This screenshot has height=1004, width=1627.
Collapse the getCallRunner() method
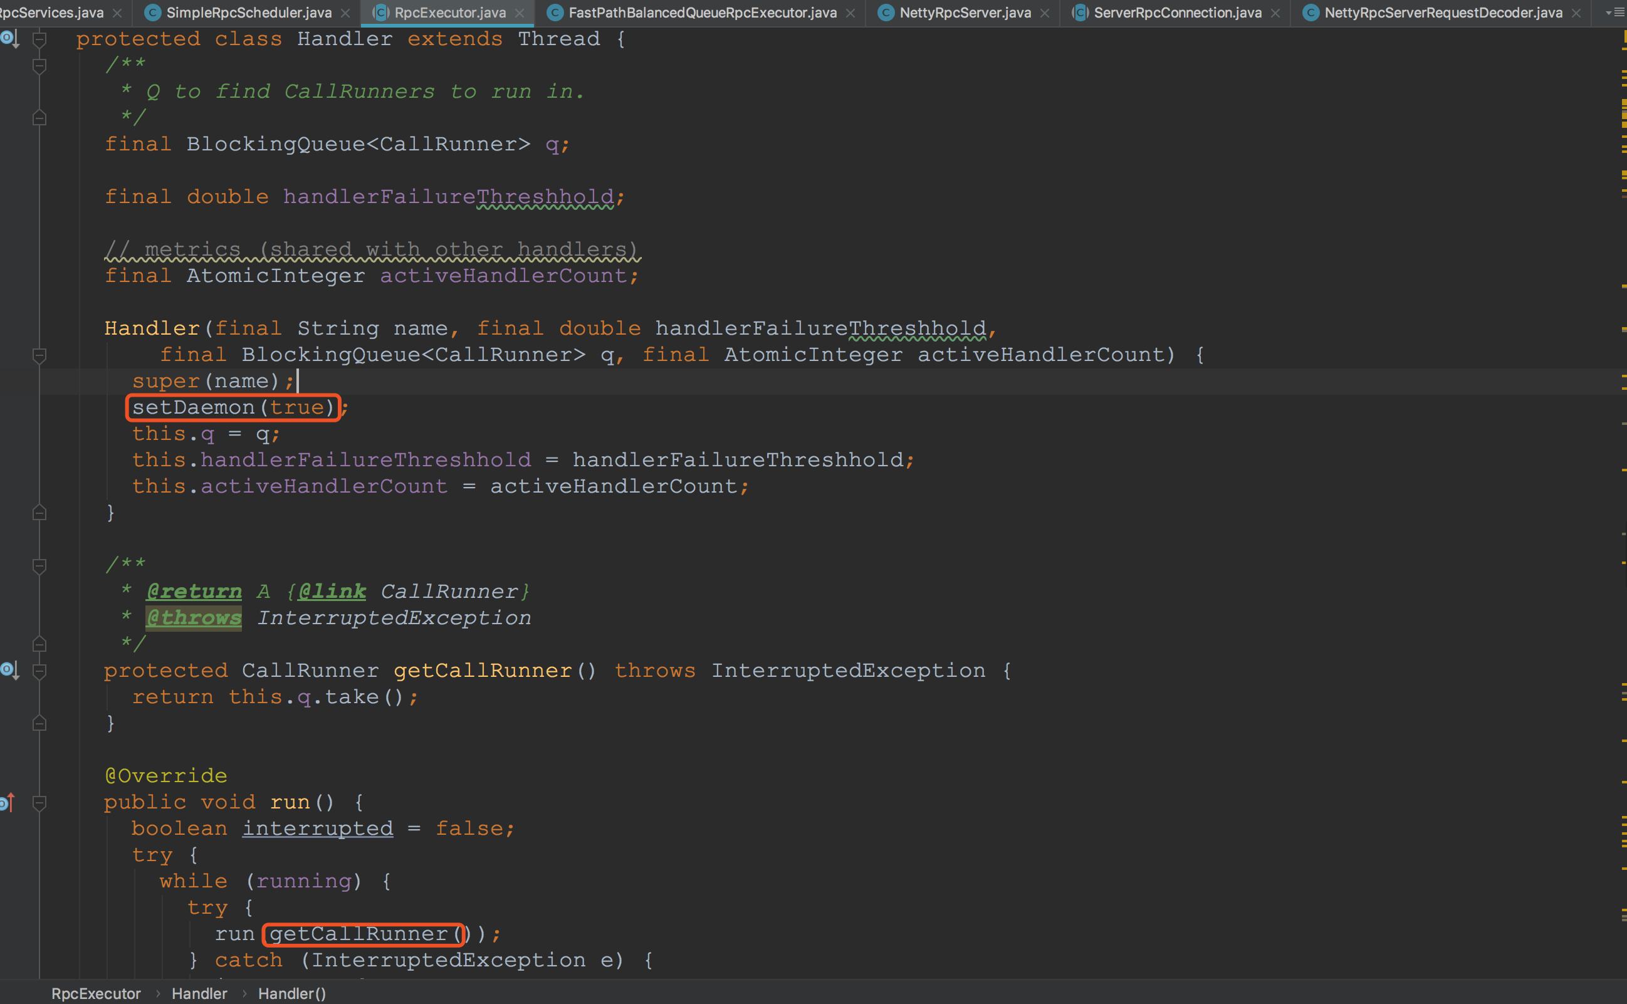(39, 671)
